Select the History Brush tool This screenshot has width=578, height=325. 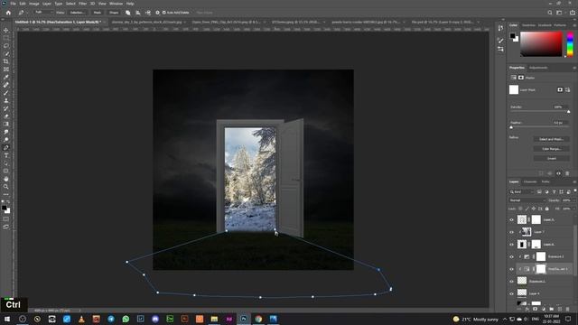pos(6,108)
